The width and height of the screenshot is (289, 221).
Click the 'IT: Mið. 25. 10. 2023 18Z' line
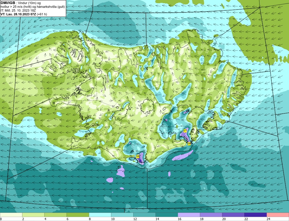pyautogui.click(x=18, y=10)
